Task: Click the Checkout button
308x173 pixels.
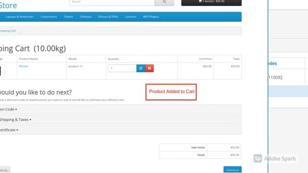Action: click(x=232, y=170)
